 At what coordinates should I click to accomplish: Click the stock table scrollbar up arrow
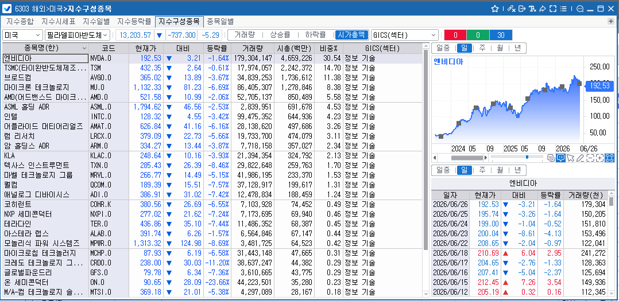tap(425, 46)
